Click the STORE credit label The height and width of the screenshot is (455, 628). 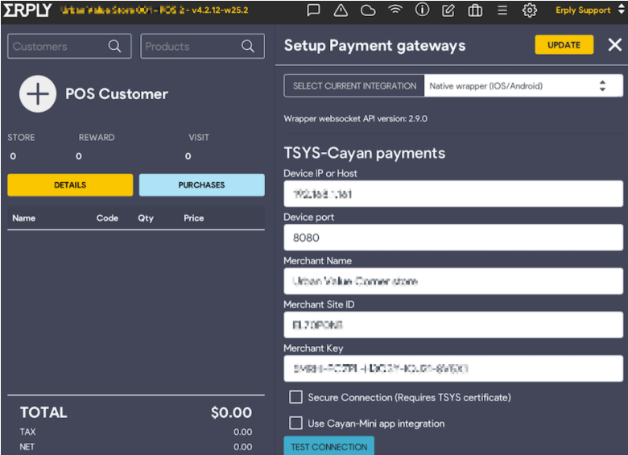point(21,138)
